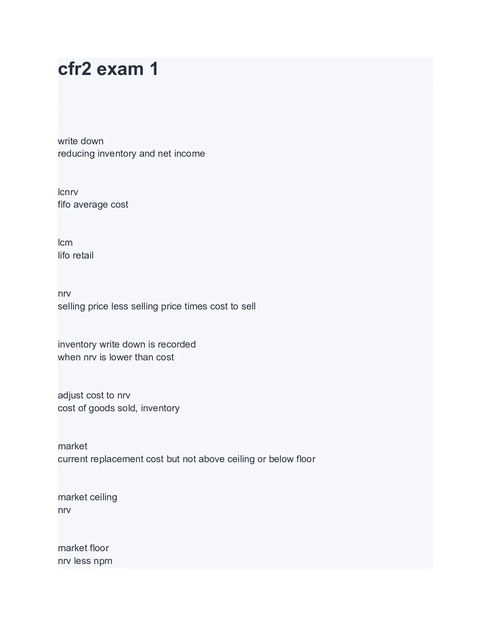Select the standalone 'market' term
Viewport: 491px width, 635px height.
point(73,446)
